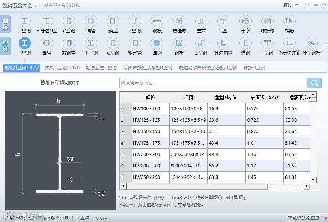Image resolution: width=328 pixels, height=222 pixels.
Task: Choose the 等边角钢 equal angle icon
Action: click(223, 43)
